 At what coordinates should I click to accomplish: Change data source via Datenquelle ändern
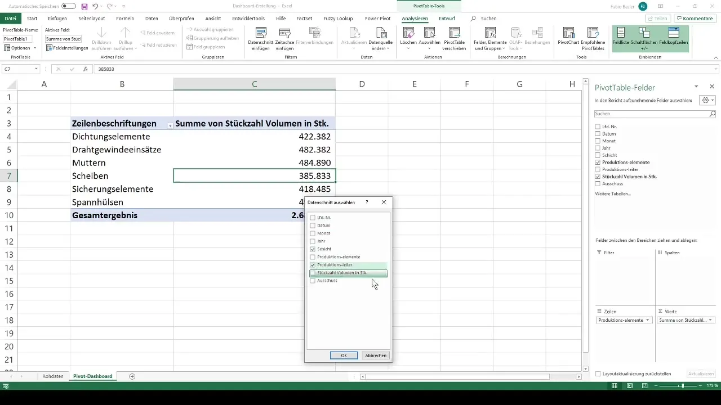381,39
